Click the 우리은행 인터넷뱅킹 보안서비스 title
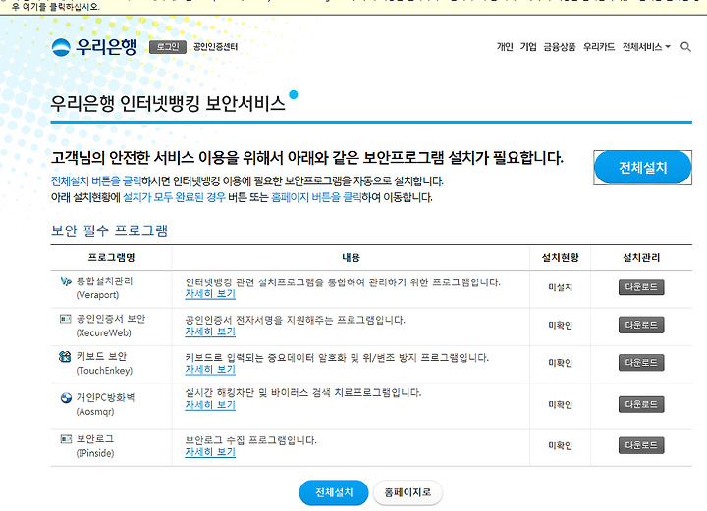The width and height of the screenshot is (707, 511). 168,104
